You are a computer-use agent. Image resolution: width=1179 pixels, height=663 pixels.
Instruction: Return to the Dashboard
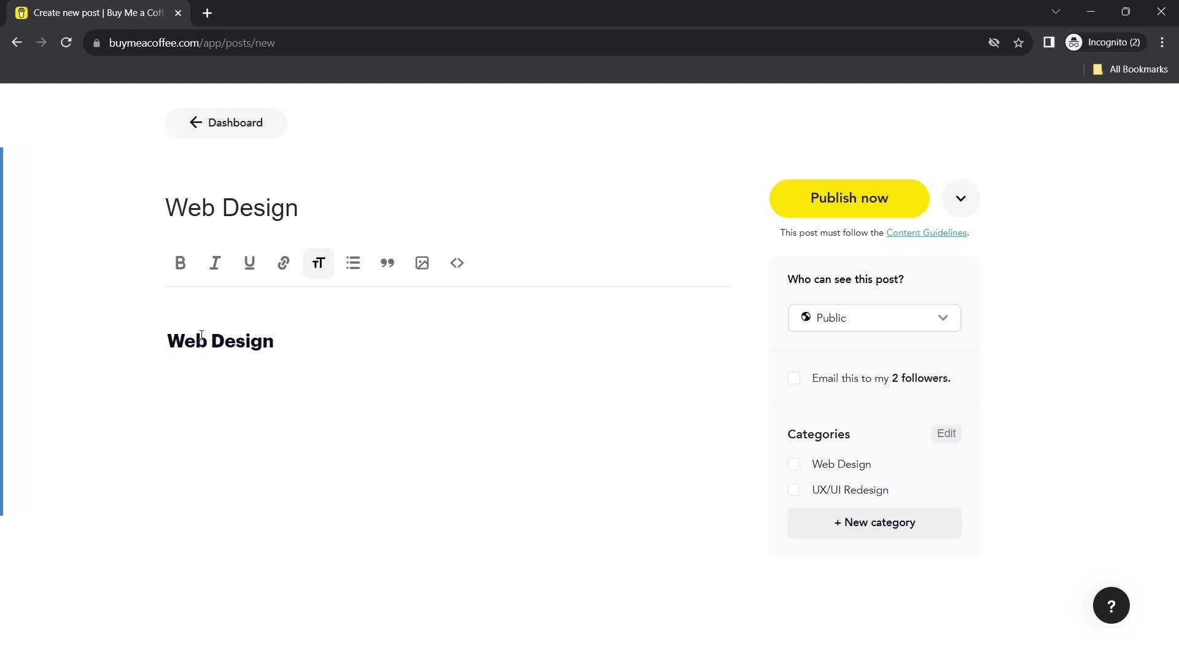pos(226,123)
